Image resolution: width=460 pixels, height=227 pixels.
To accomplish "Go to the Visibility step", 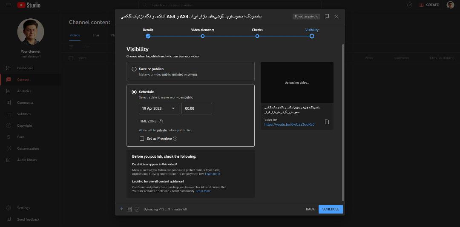I will [x=312, y=33].
